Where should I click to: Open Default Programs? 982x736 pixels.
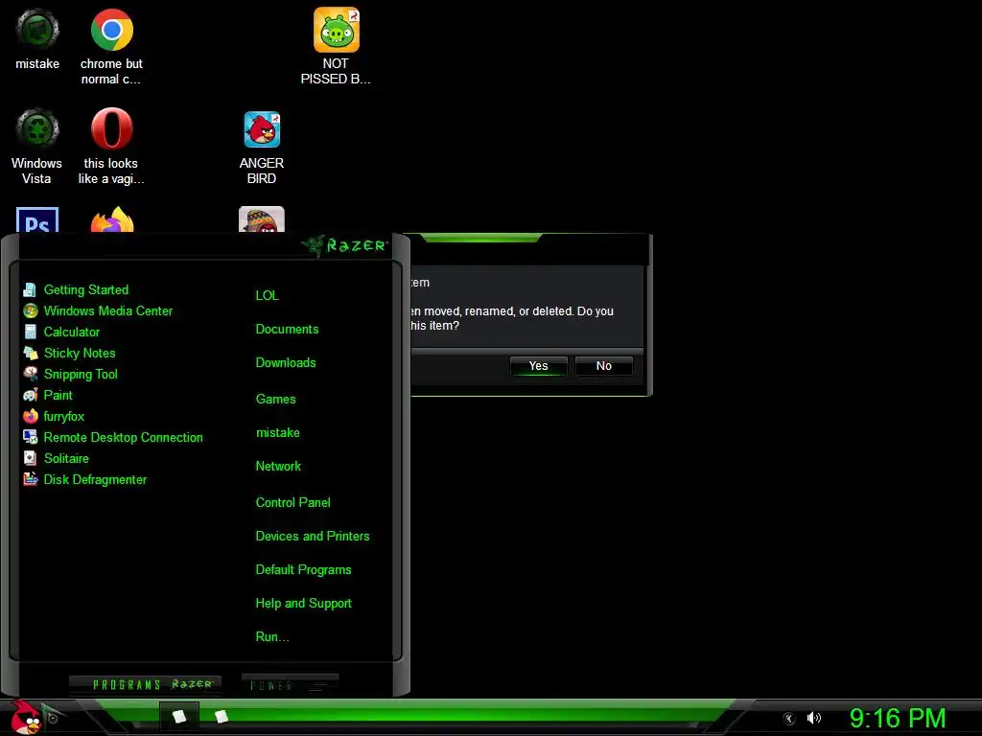303,570
